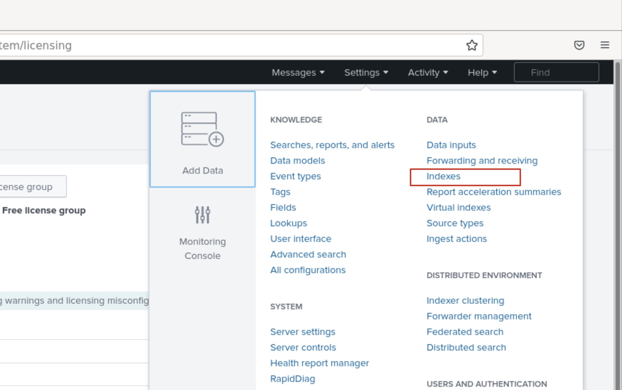Open Data inputs
Viewport: 622px width, 390px height.
point(451,145)
